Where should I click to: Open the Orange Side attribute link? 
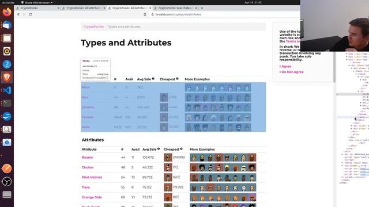coord(92,197)
